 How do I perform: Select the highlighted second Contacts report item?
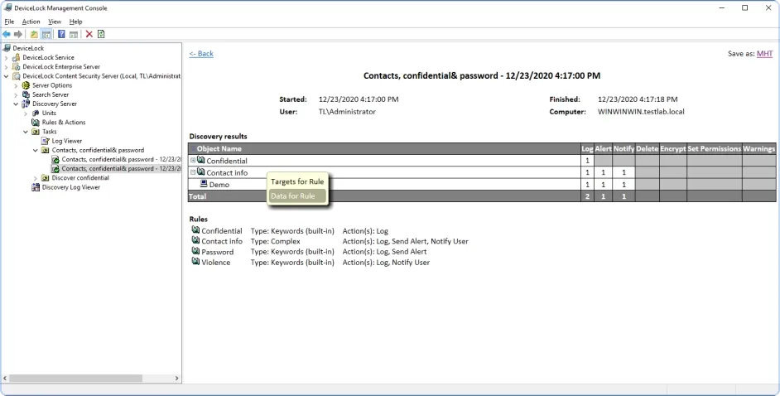(121, 169)
